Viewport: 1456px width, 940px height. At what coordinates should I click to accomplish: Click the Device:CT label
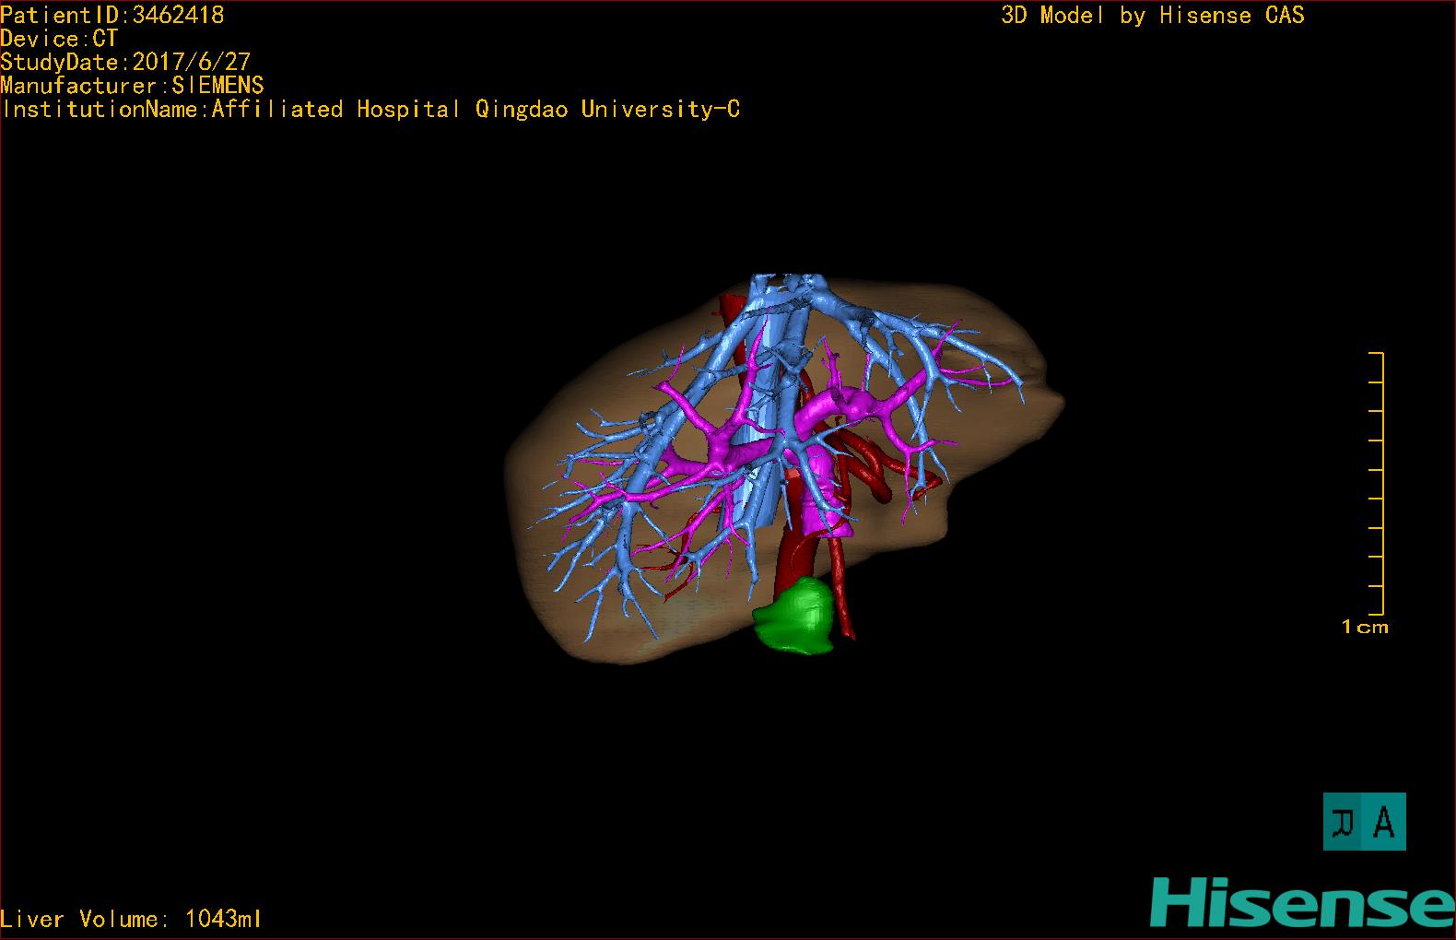coord(59,39)
